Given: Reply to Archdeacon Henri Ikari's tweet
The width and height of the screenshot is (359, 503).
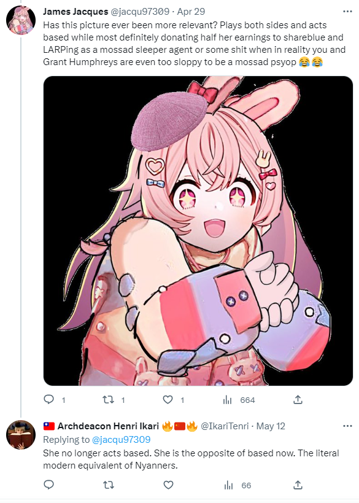Looking at the screenshot, I should pos(48,485).
